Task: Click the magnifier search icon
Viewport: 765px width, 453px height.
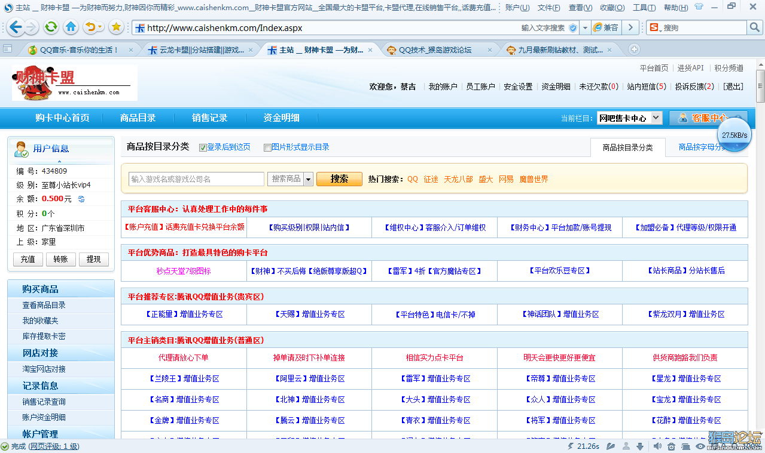Action: (755, 27)
